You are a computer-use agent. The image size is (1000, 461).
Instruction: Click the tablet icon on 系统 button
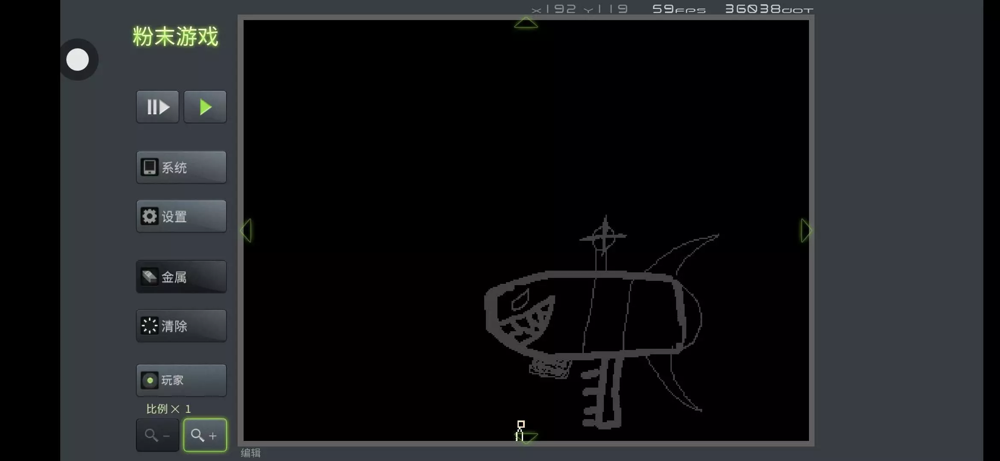point(150,167)
